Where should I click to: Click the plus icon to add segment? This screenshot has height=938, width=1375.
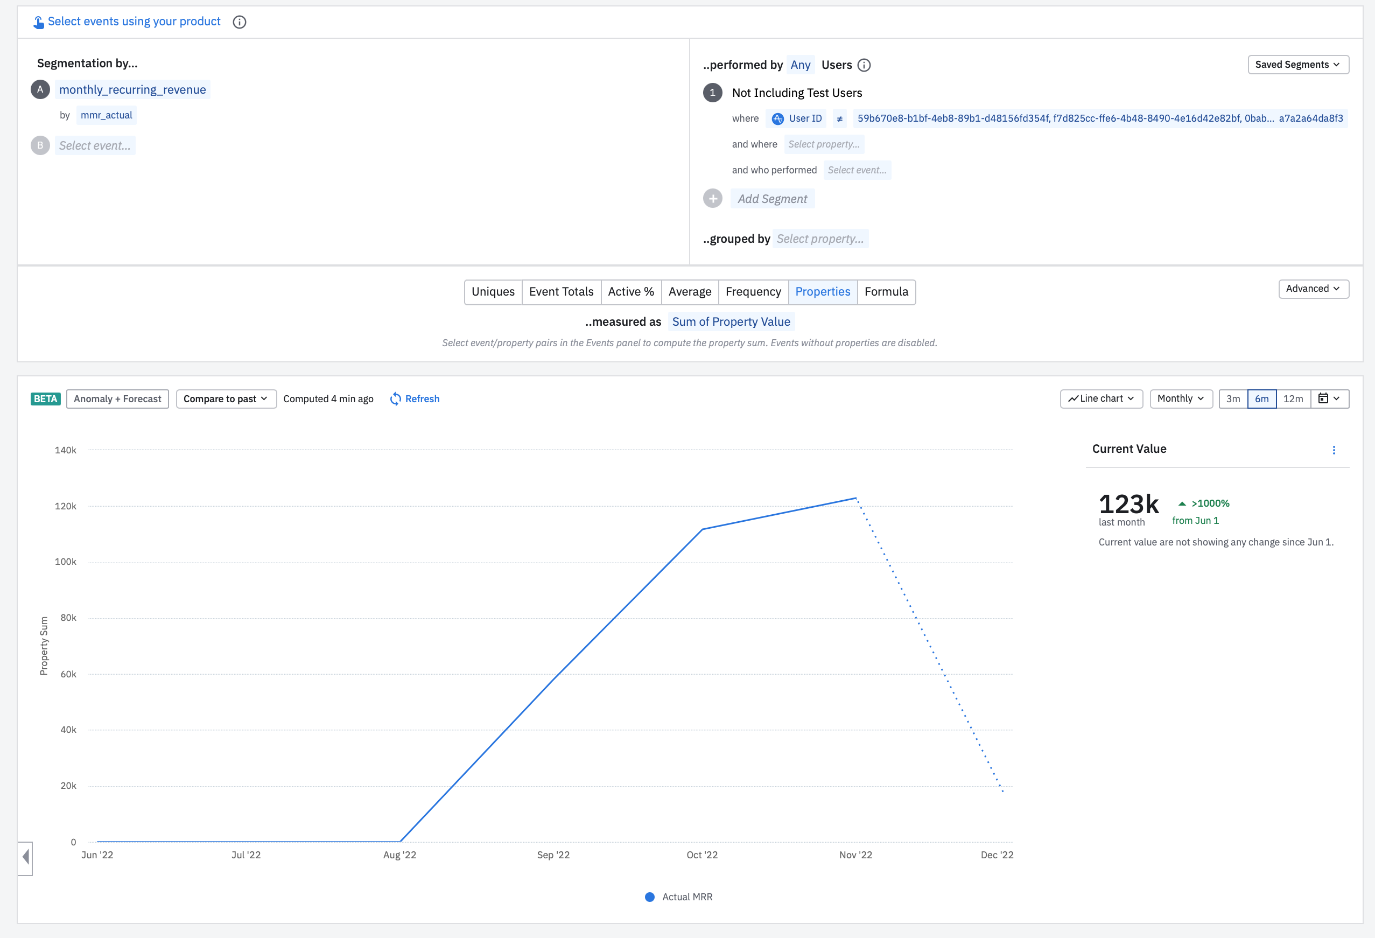(712, 199)
